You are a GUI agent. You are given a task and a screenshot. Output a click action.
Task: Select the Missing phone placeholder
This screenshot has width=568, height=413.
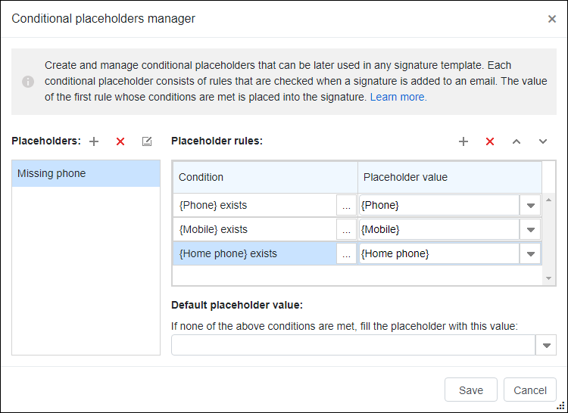(86, 173)
